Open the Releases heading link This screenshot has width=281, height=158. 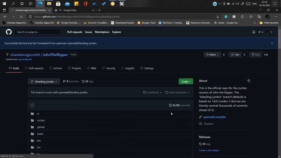click(x=205, y=137)
